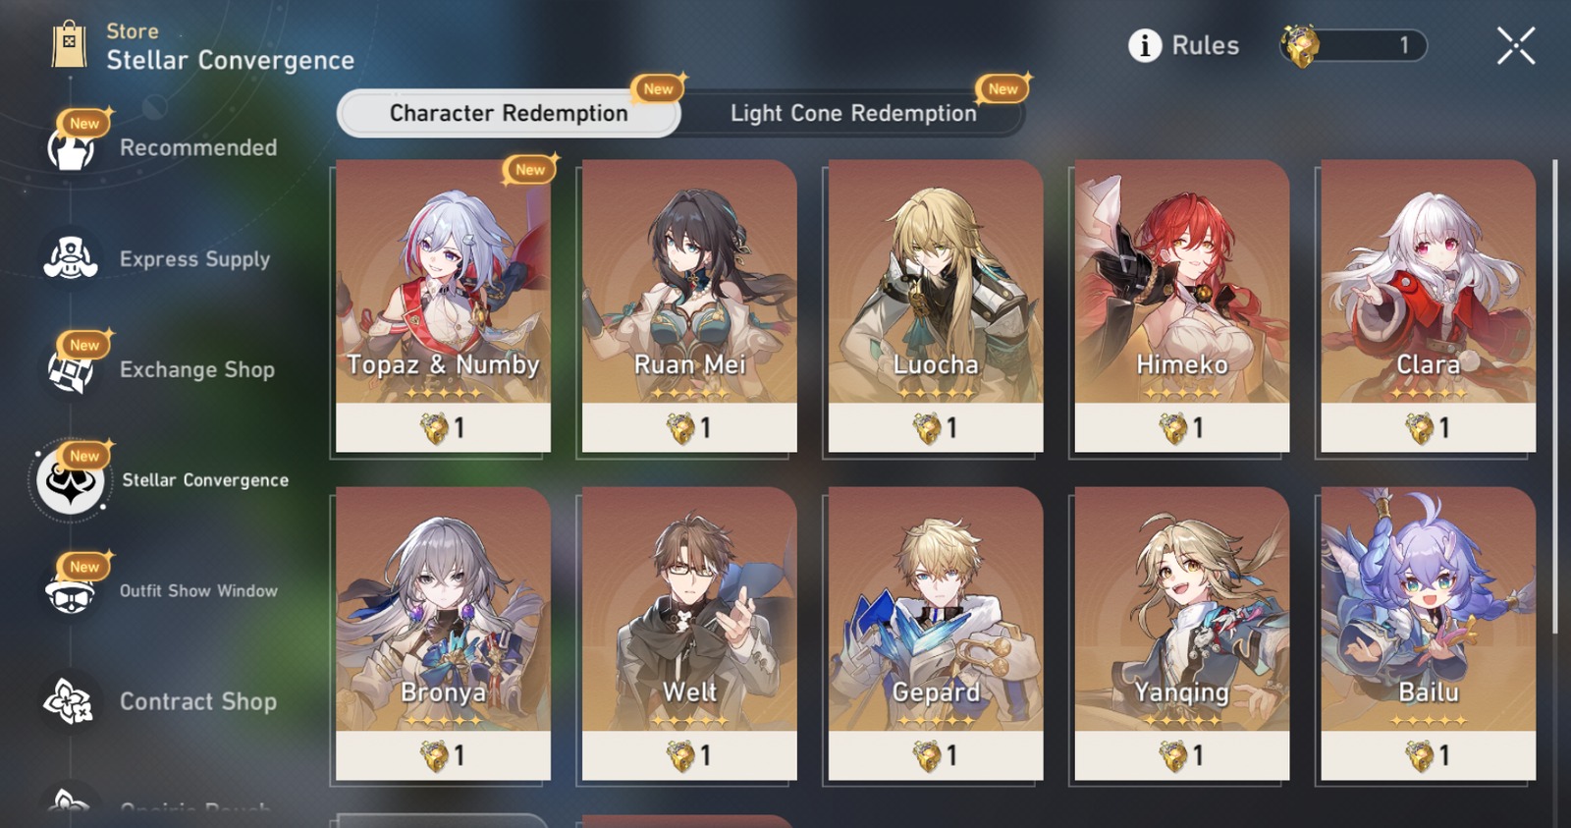Choose the Ruan Mei character card
1571x828 pixels.
click(x=689, y=306)
